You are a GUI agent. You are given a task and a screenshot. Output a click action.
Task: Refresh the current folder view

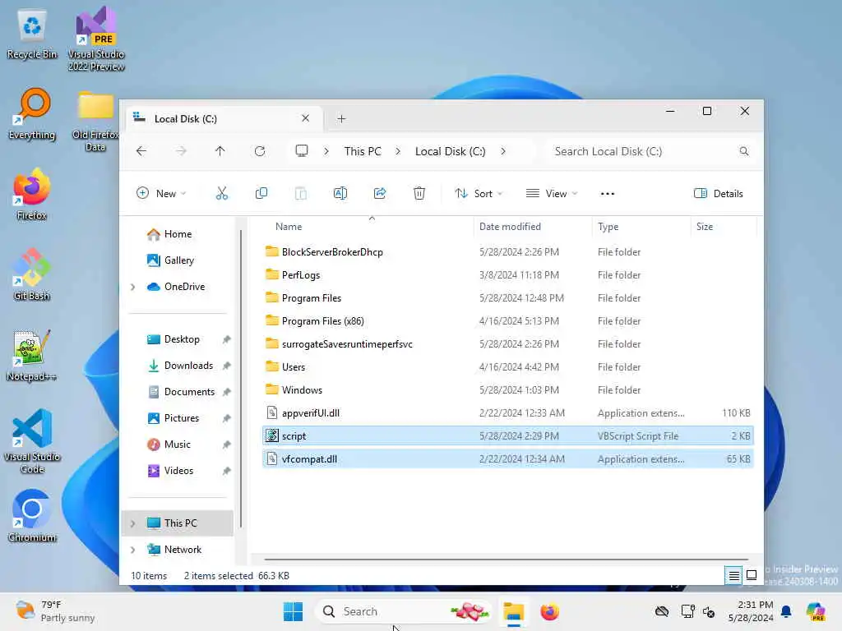[x=260, y=151]
